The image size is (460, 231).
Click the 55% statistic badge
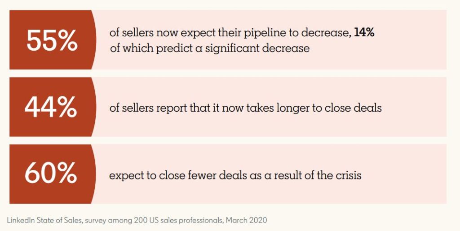[52, 39]
